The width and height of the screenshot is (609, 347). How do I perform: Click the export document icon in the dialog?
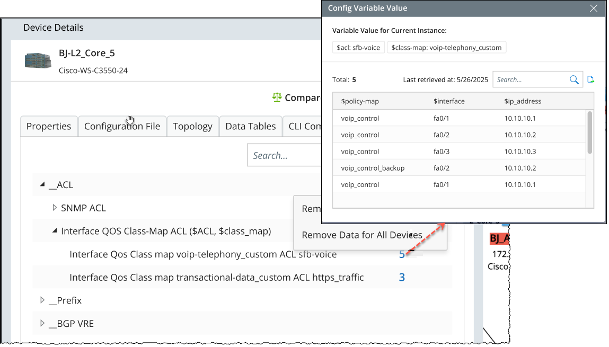(x=591, y=79)
